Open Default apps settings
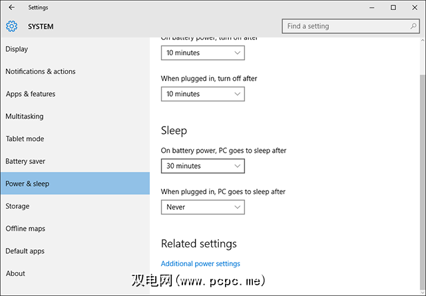 pyautogui.click(x=25, y=251)
